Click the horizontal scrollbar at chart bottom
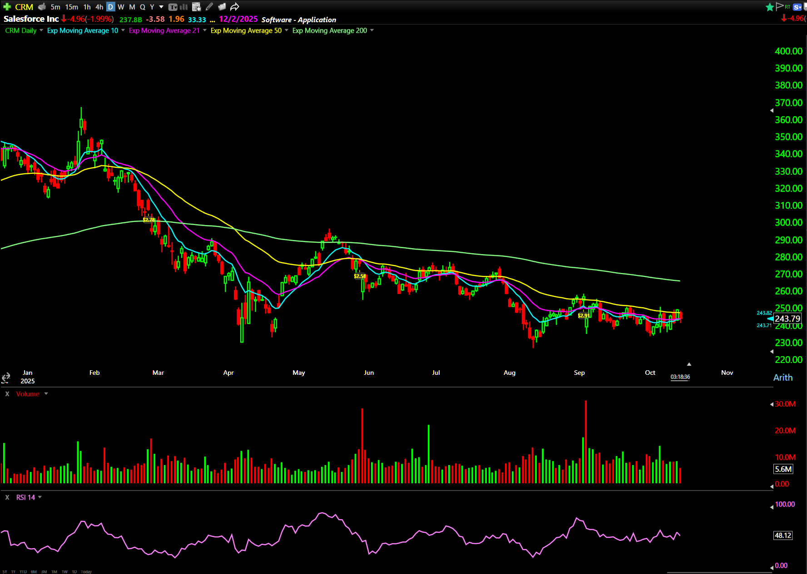The height and width of the screenshot is (574, 807). pyautogui.click(x=719, y=572)
